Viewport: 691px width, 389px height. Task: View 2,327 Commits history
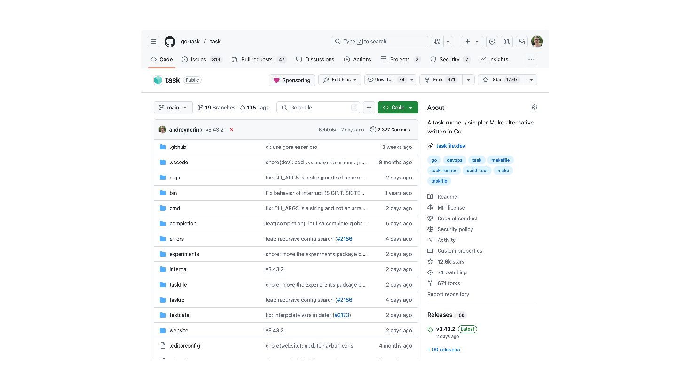pyautogui.click(x=390, y=130)
